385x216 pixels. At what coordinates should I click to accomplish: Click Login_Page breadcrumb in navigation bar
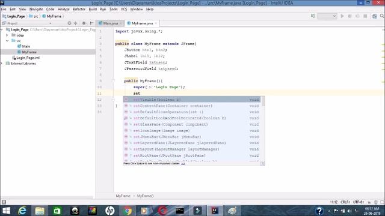(x=14, y=16)
